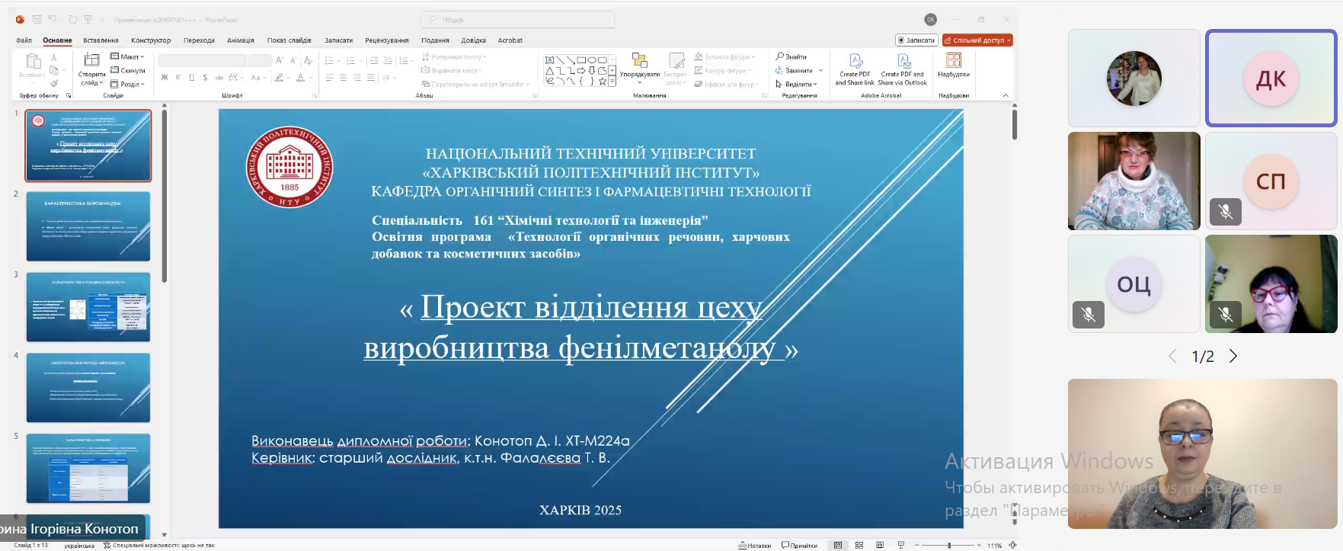Open the Розділ section dropdown
Viewport: 1343px width, 551px height.
(127, 84)
